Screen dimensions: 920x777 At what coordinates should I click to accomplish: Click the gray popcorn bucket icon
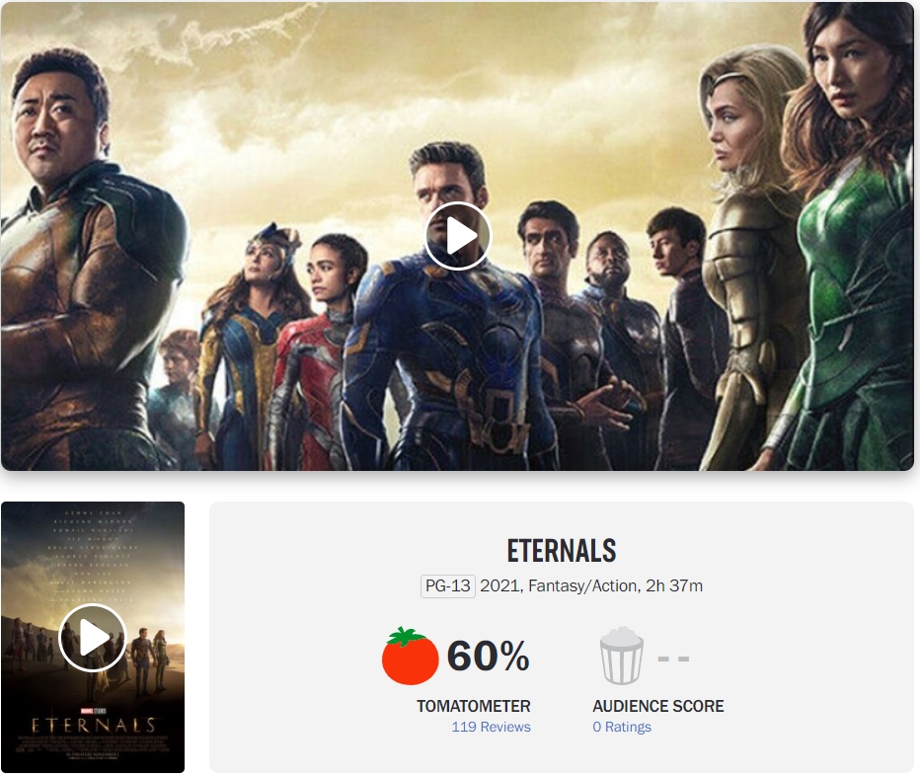[x=621, y=656]
